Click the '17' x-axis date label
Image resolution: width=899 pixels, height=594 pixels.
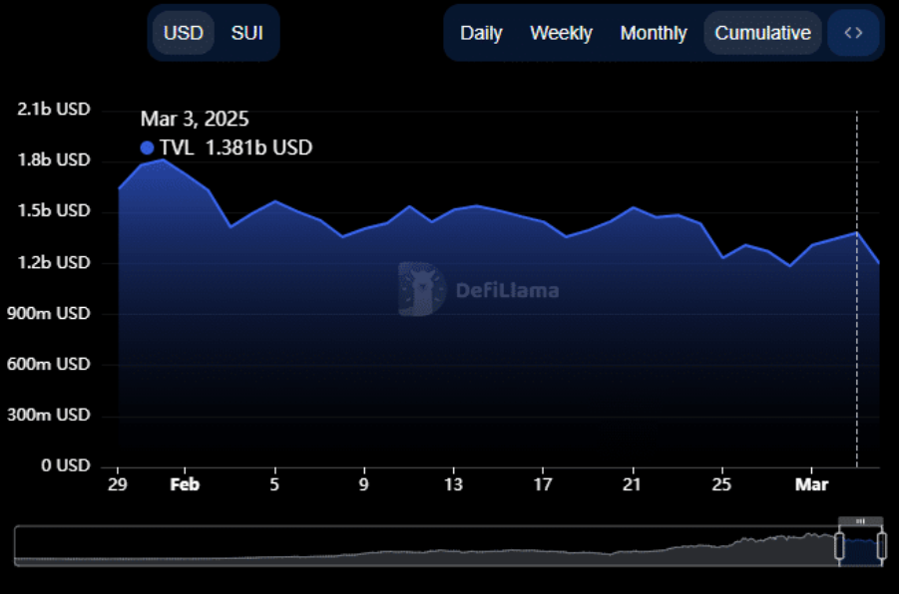coord(543,484)
